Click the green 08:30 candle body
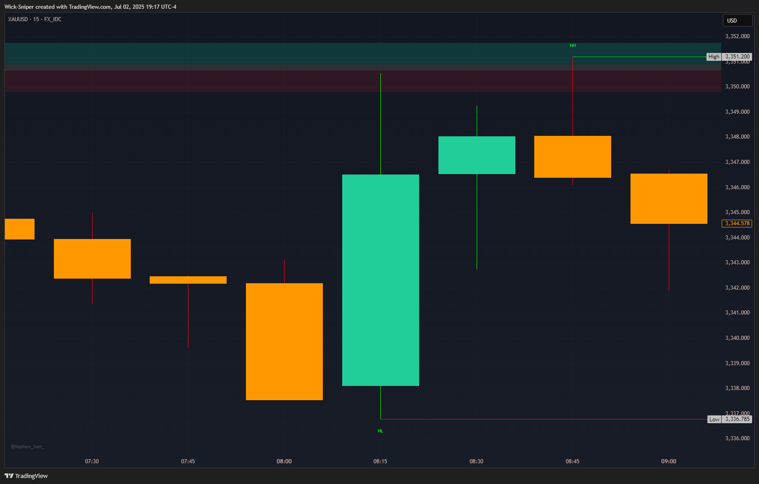Viewport: 759px width, 484px height. point(477,155)
